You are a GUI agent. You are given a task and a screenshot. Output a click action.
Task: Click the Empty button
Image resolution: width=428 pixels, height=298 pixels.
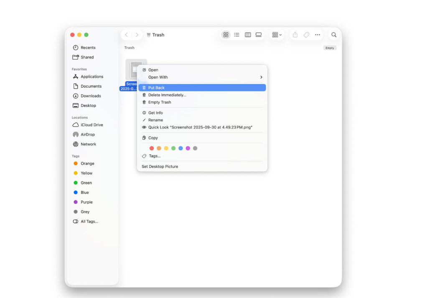pyautogui.click(x=330, y=48)
